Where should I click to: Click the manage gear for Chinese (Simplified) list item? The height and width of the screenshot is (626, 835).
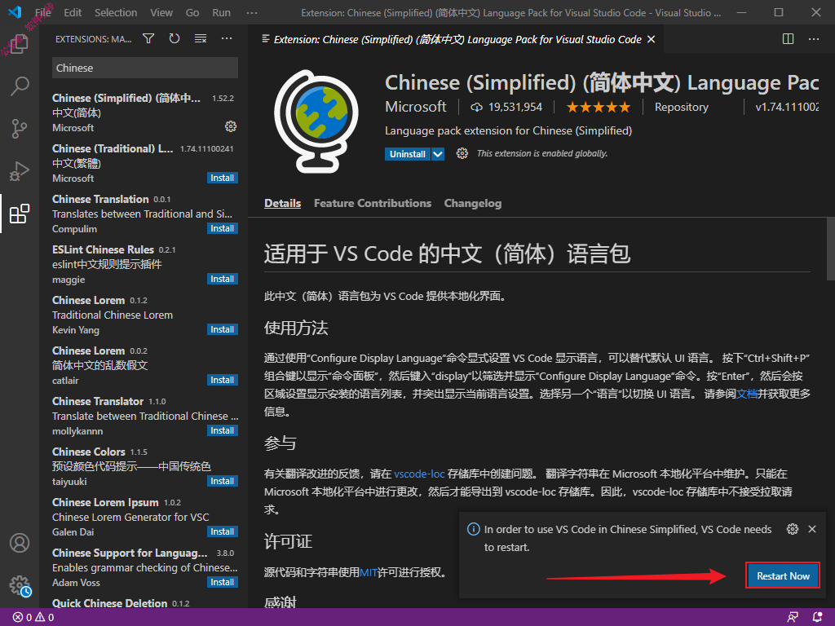coord(231,126)
